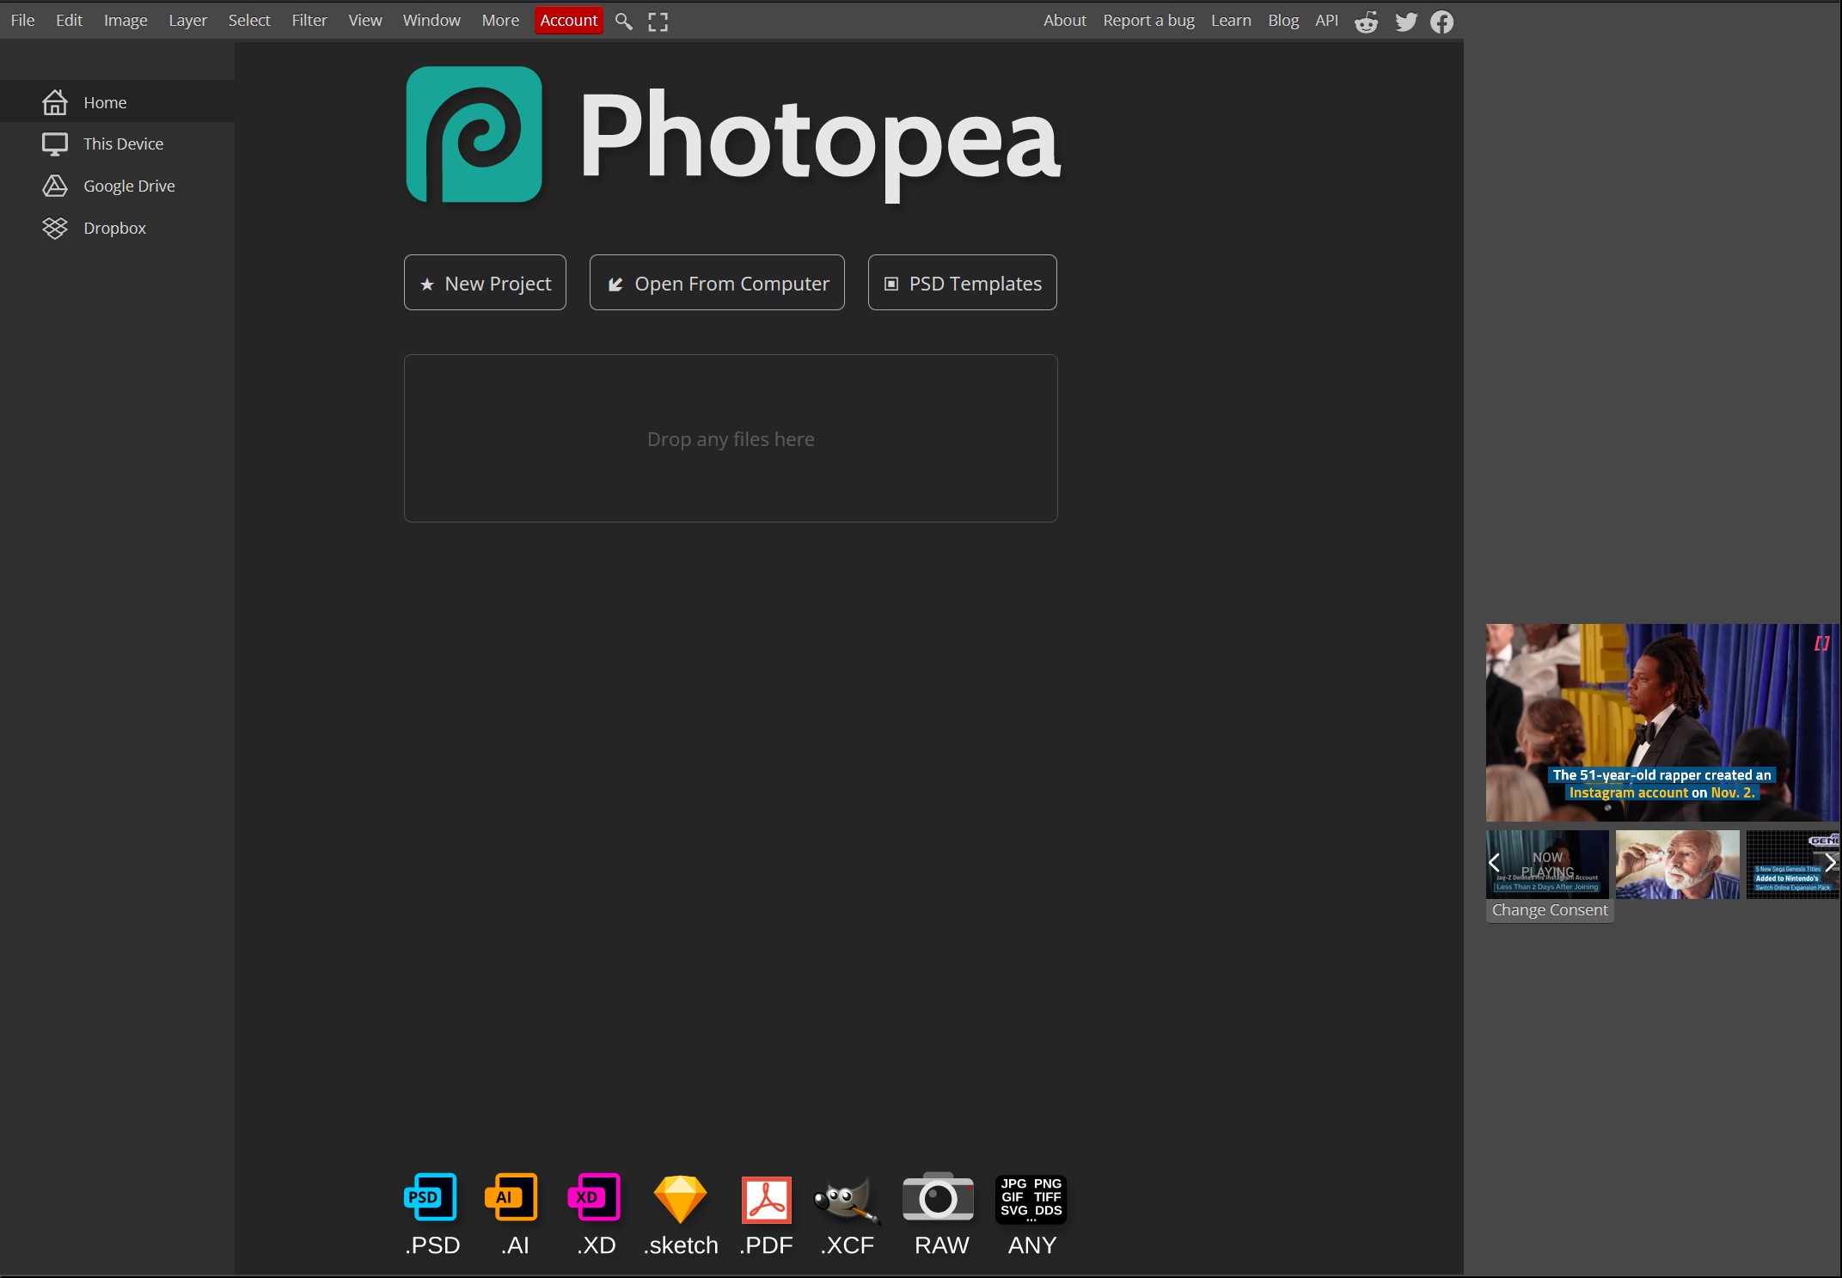Click the search magnifier icon
Viewport: 1842px width, 1278px height.
point(623,20)
